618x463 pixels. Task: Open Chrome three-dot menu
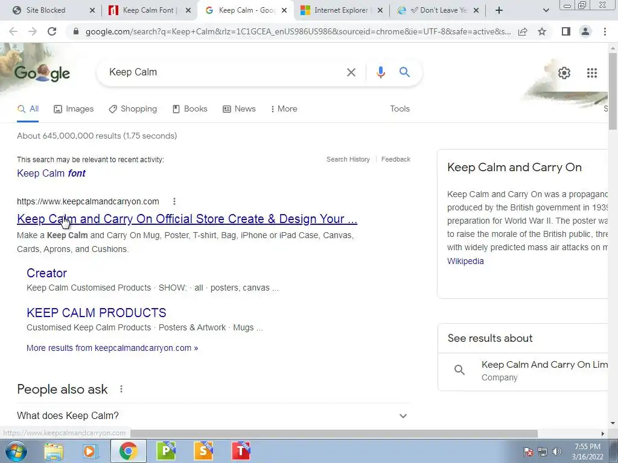pyautogui.click(x=605, y=31)
